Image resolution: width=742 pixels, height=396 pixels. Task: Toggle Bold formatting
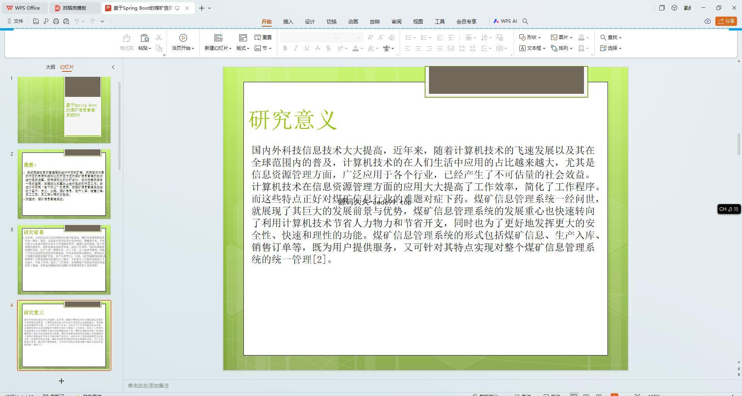(285, 48)
